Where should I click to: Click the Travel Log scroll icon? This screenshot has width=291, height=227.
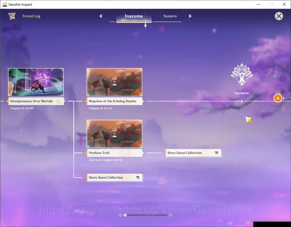pyautogui.click(x=12, y=16)
